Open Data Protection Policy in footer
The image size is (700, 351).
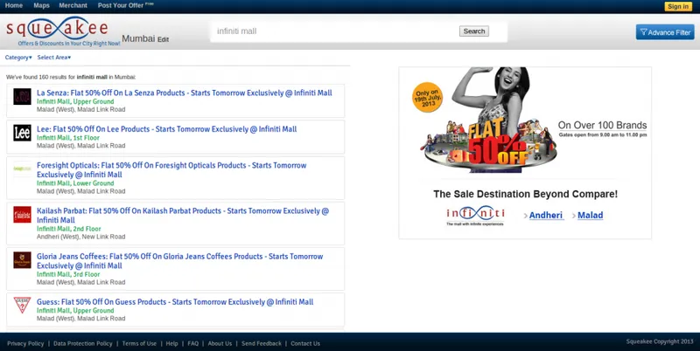[82, 343]
